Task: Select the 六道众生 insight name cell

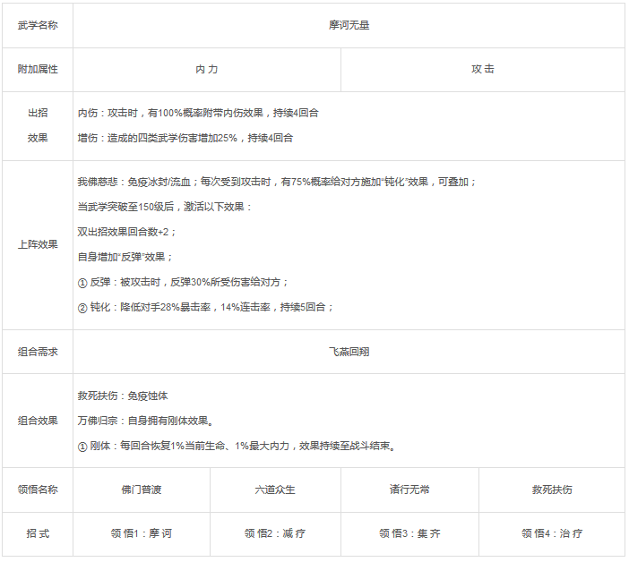Action: (x=275, y=490)
